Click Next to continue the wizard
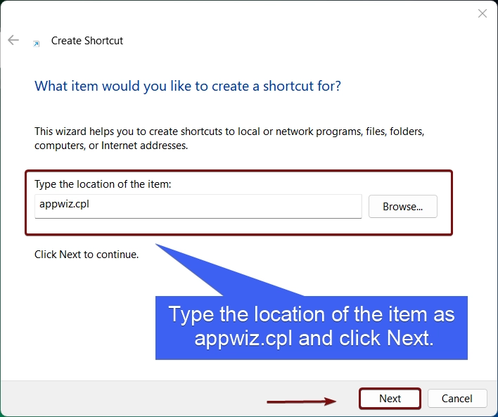Image resolution: width=498 pixels, height=417 pixels. 390,398
